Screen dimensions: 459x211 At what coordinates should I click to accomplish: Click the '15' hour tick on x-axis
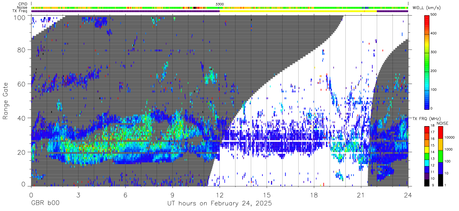tap(267, 195)
